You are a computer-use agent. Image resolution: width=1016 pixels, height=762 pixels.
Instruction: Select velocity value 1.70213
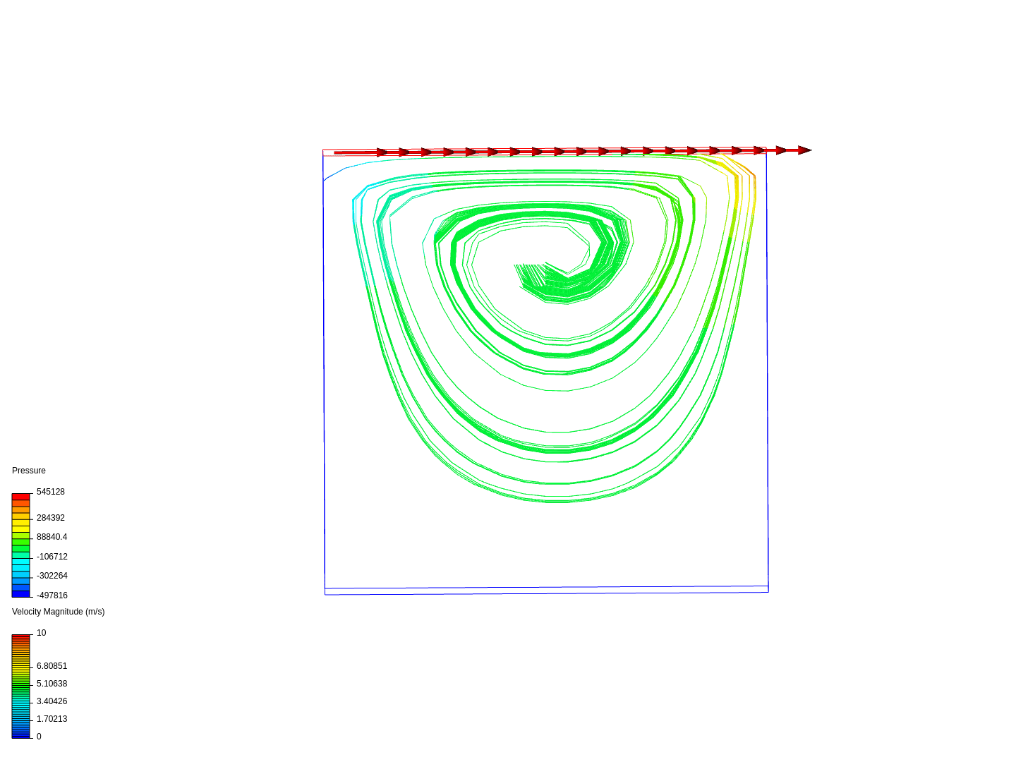[52, 719]
